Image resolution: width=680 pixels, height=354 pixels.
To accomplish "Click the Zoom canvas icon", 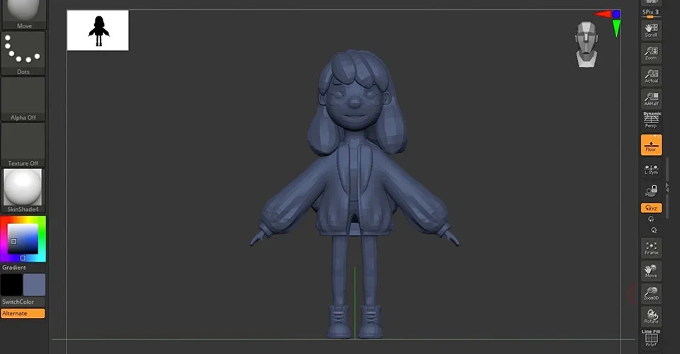I will (x=652, y=53).
